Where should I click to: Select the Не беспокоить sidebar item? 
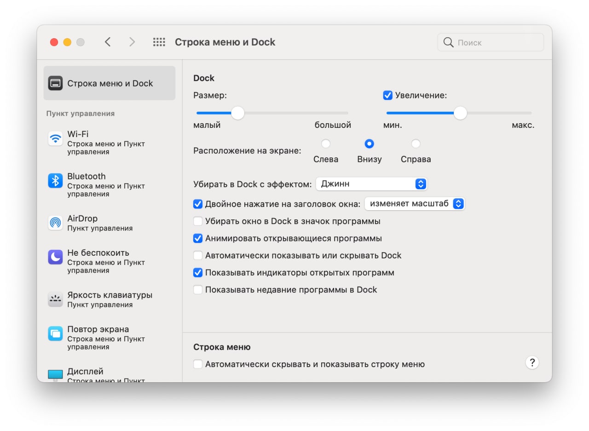pos(110,261)
